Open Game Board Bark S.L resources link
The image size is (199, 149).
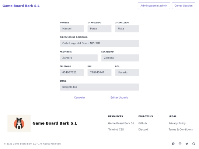pos(122,123)
